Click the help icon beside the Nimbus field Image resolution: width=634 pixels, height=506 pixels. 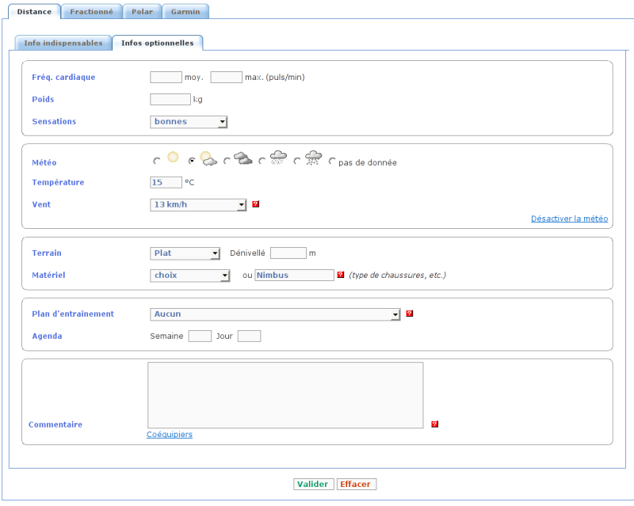pyautogui.click(x=341, y=275)
